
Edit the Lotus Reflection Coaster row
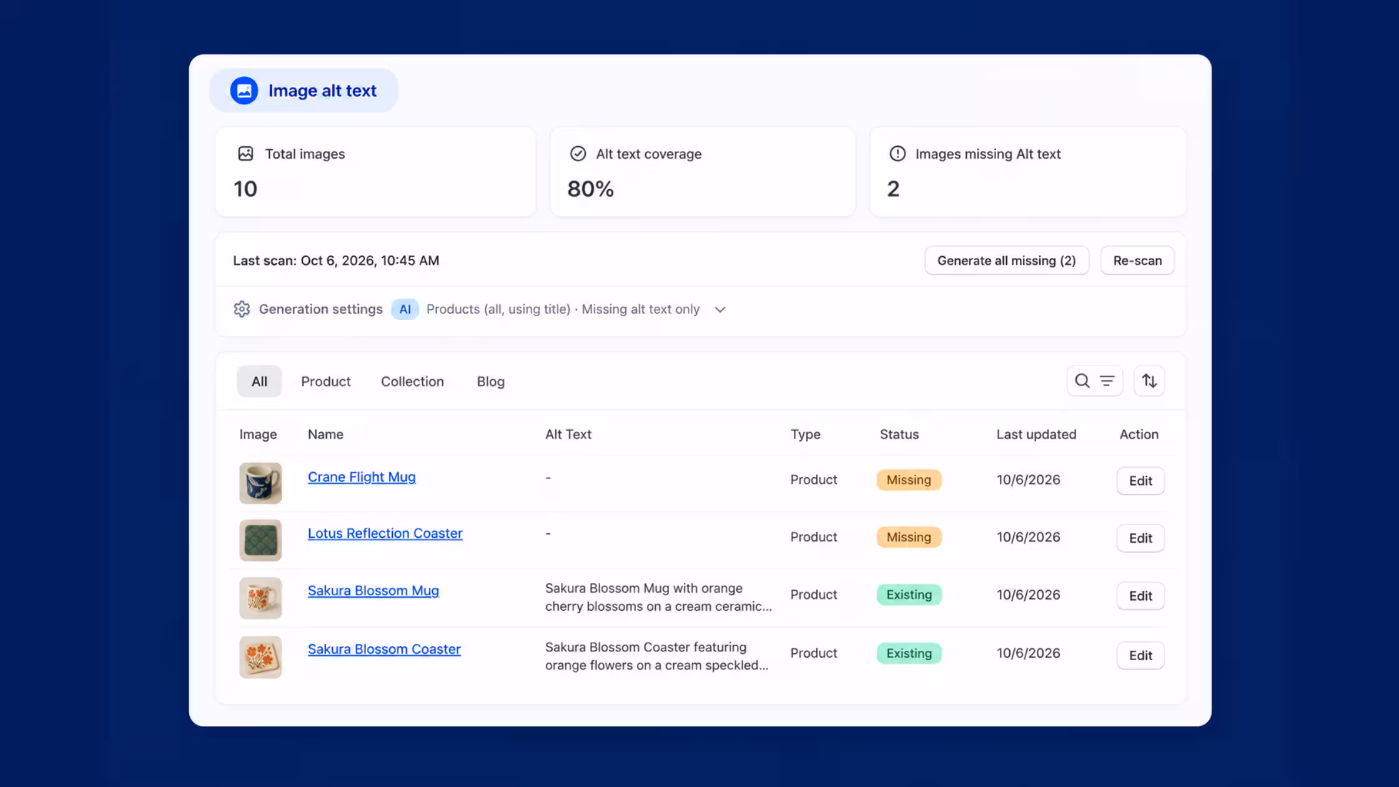click(x=1140, y=538)
